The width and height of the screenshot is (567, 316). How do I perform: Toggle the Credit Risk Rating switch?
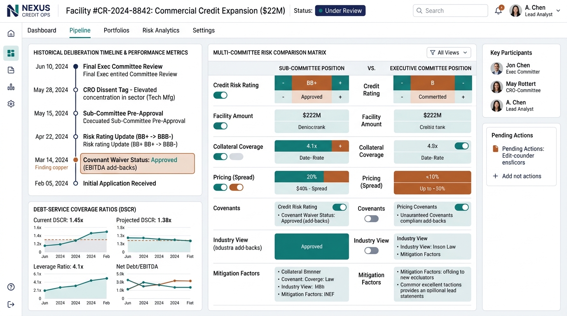coord(220,95)
